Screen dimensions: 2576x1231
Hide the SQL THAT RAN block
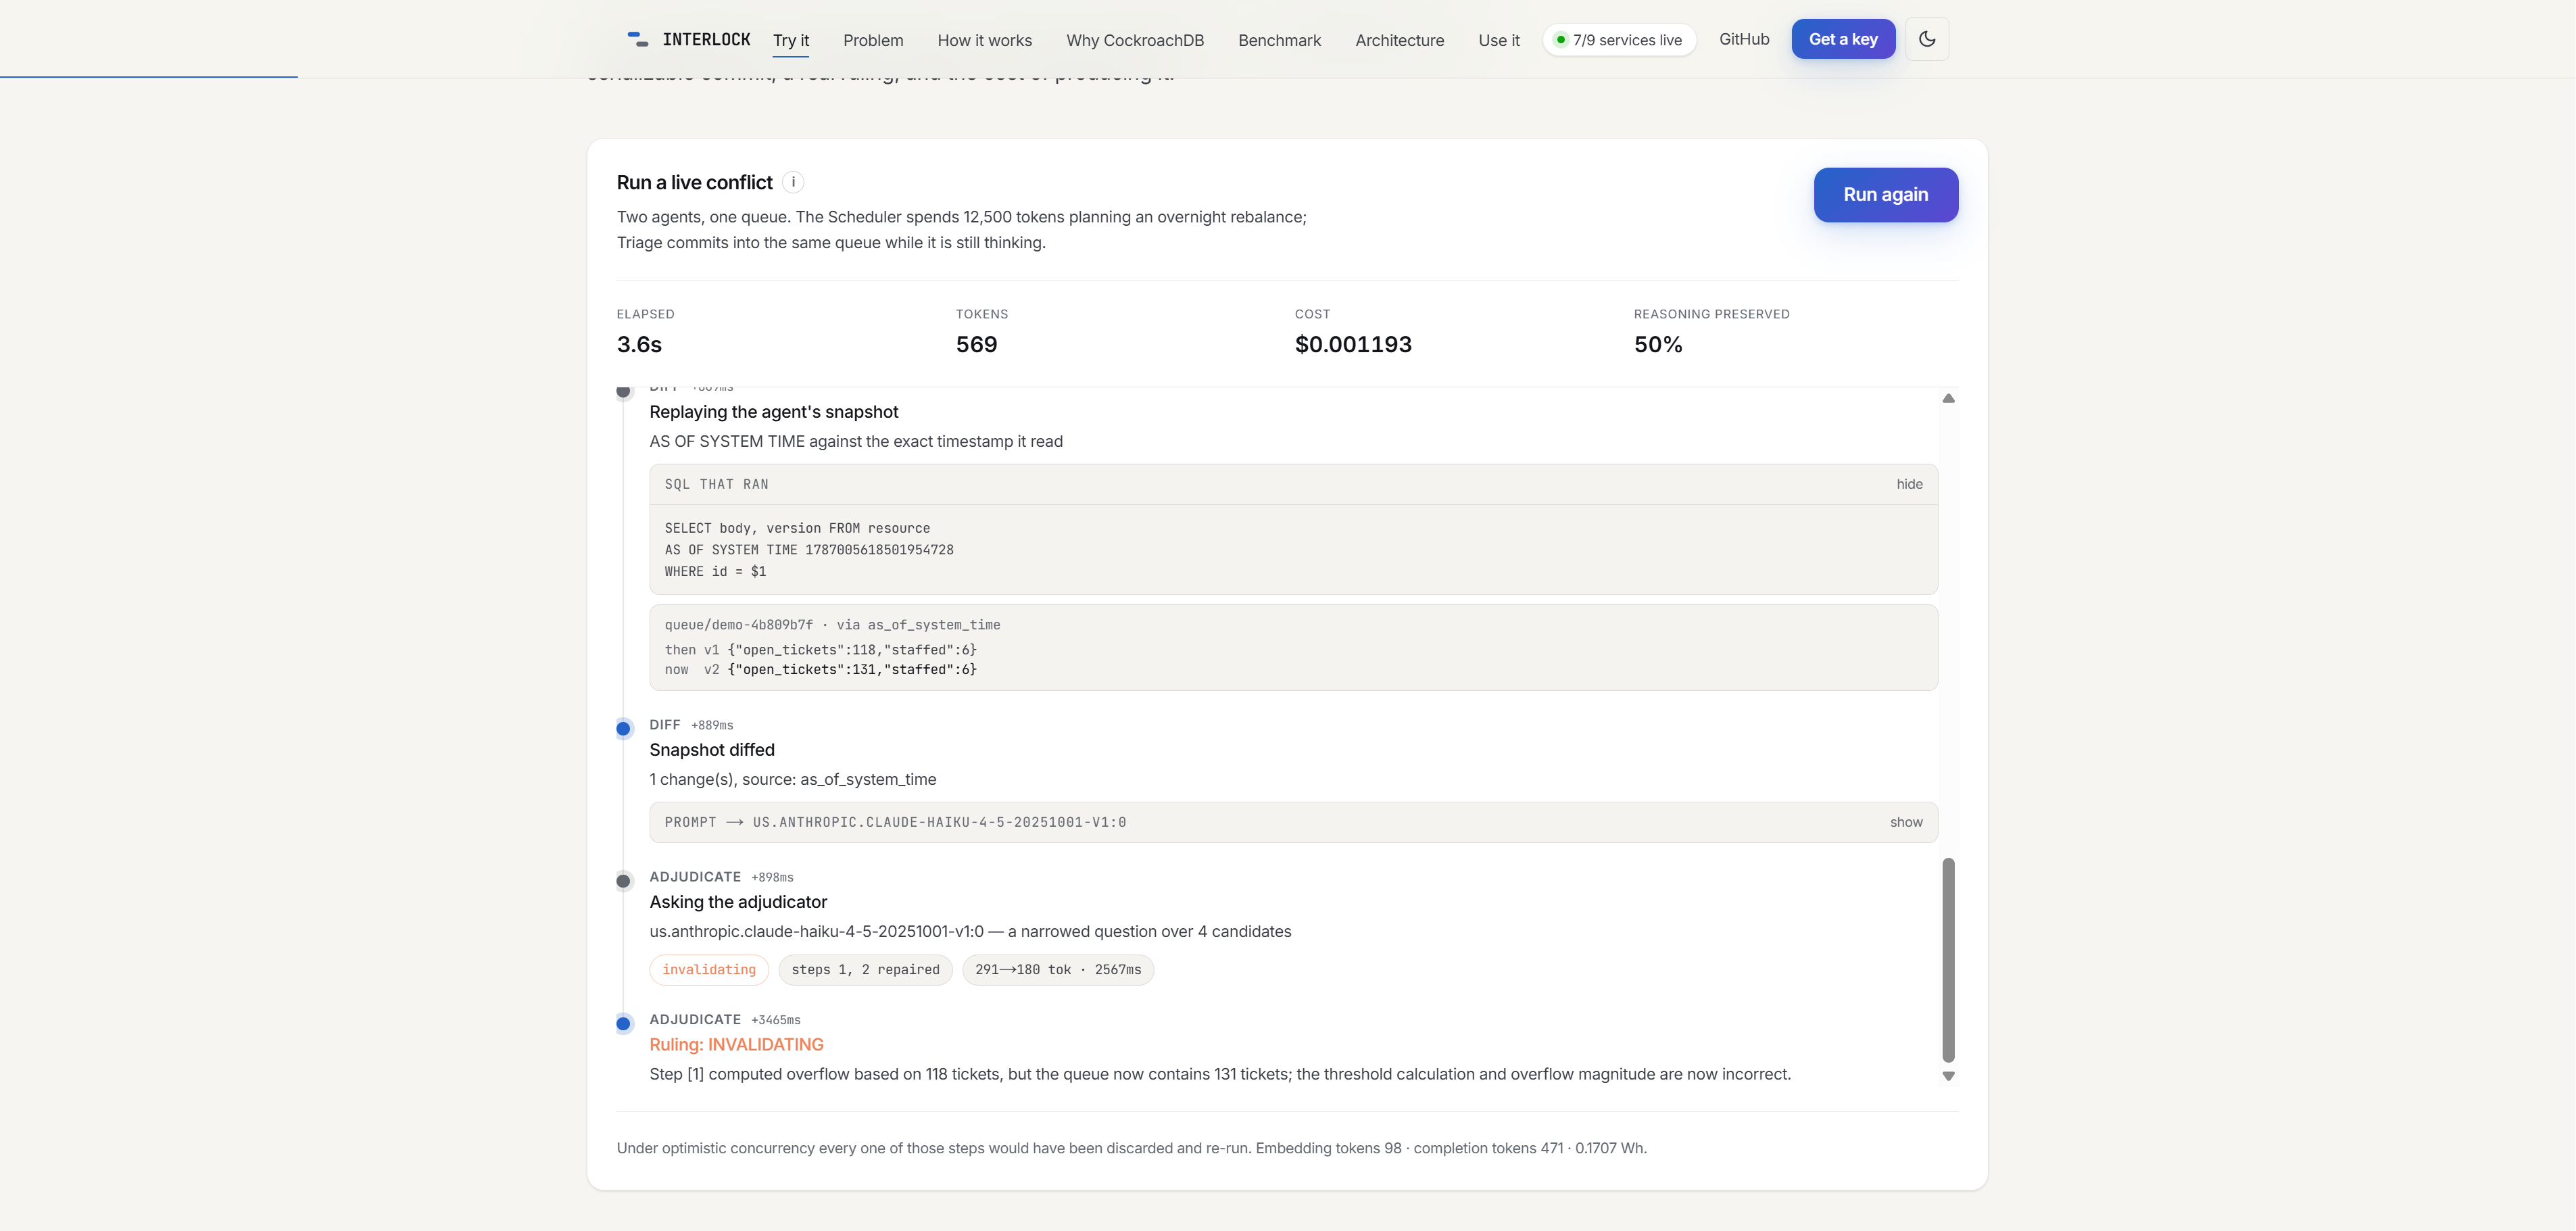tap(1909, 484)
